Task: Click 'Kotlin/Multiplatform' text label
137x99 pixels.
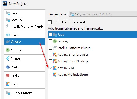Action: coord(73,75)
